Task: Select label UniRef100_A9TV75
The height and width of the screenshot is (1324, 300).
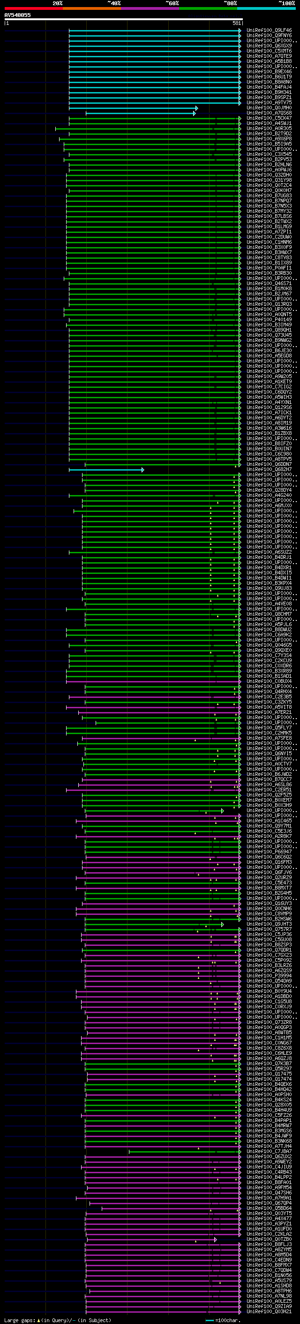Action: (x=269, y=103)
